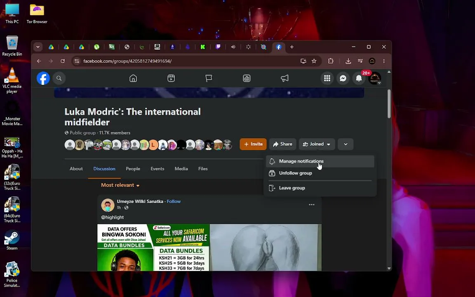Click the Share group button

(x=282, y=144)
